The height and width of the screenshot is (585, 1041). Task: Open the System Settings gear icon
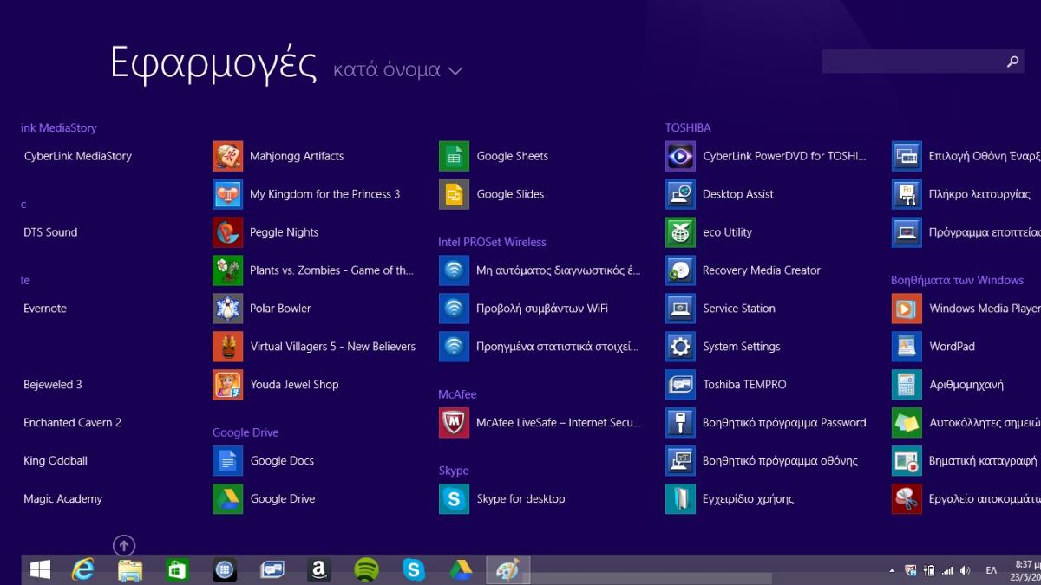pos(680,347)
